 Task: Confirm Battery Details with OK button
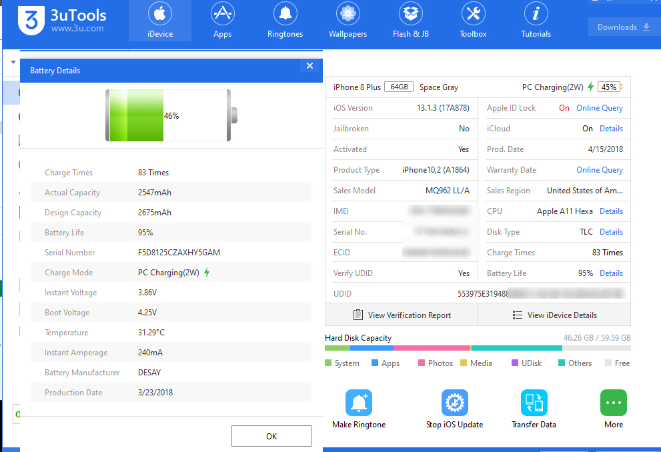pyautogui.click(x=271, y=436)
